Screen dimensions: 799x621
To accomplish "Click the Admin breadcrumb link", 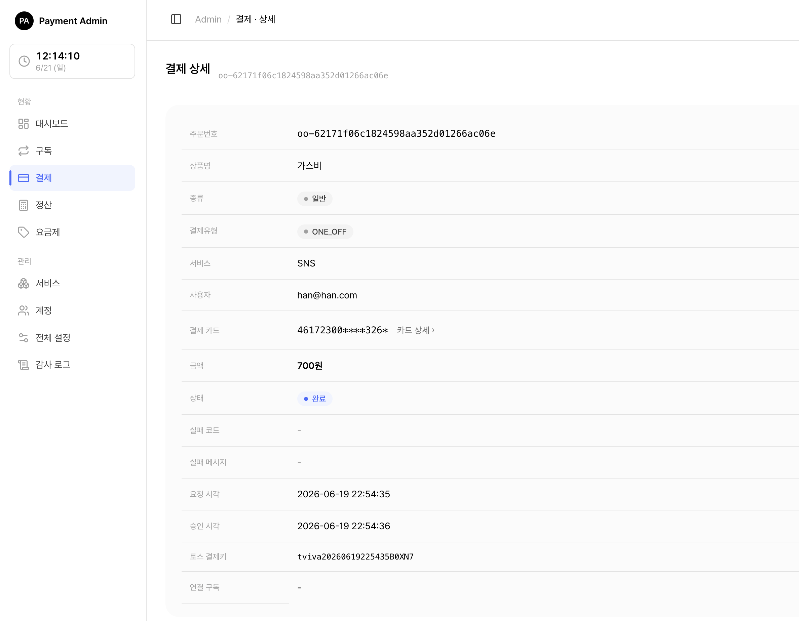I will point(208,19).
